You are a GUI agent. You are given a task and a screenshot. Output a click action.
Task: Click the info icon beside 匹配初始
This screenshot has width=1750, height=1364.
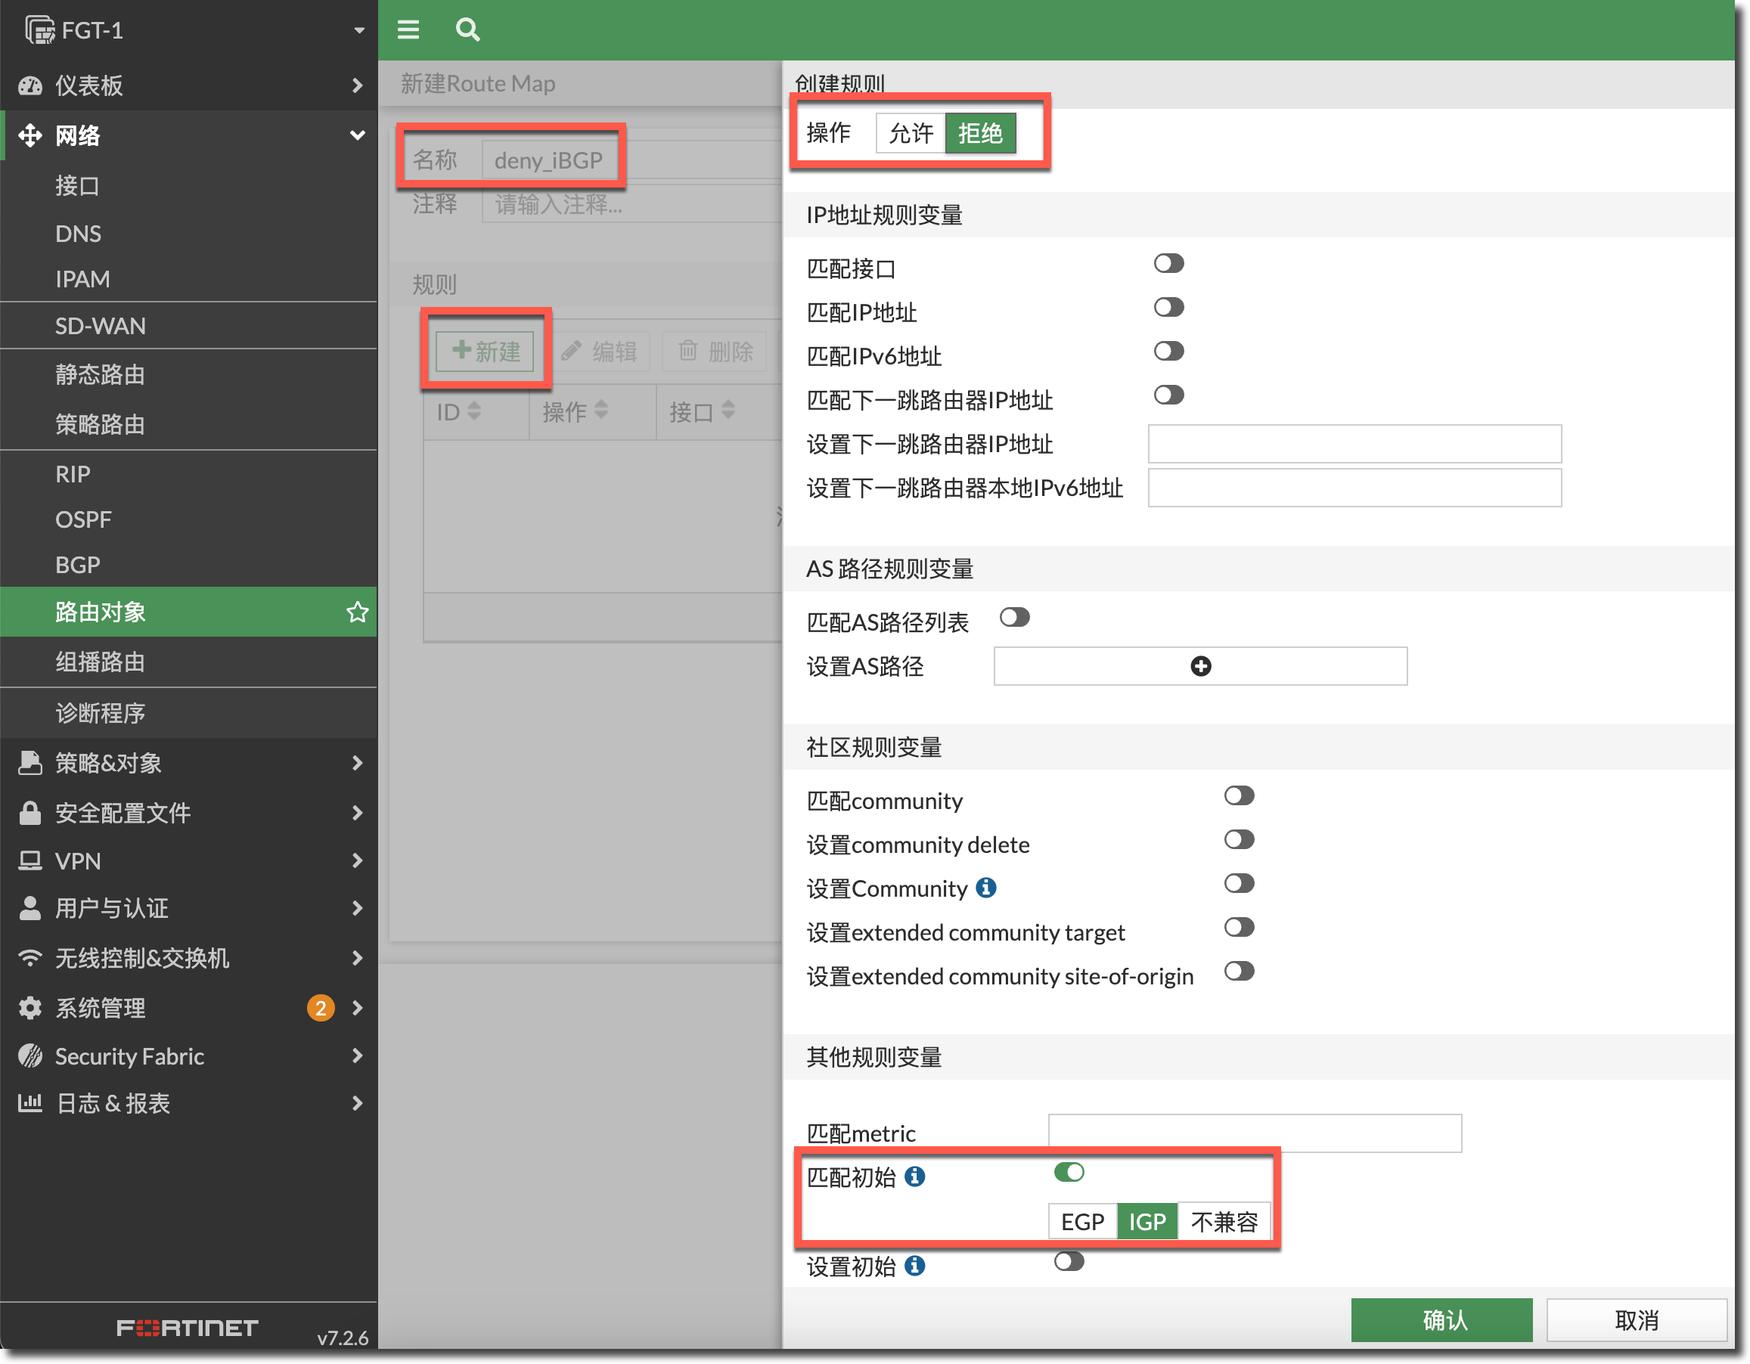point(914,1176)
